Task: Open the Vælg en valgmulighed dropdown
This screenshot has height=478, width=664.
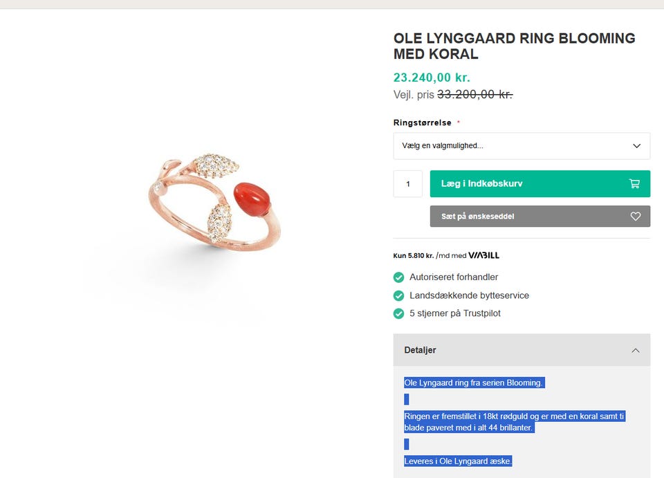Action: [x=522, y=146]
